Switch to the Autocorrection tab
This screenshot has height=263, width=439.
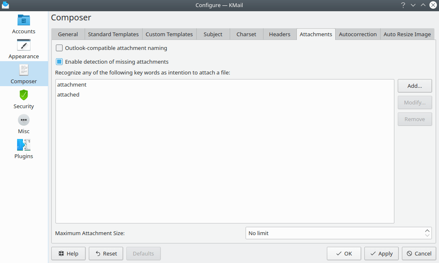coord(358,34)
